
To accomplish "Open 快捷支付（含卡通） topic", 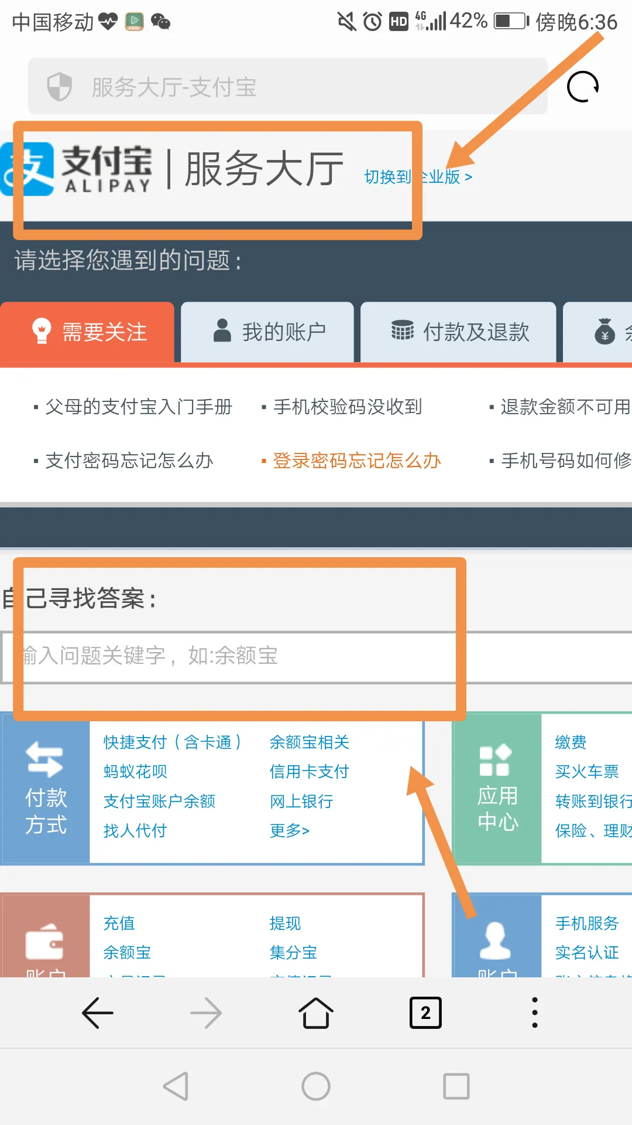I will coord(172,742).
